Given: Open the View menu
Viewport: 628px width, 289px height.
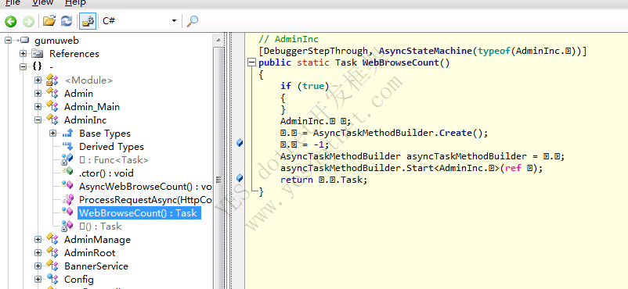Looking at the screenshot, I should 43,3.
